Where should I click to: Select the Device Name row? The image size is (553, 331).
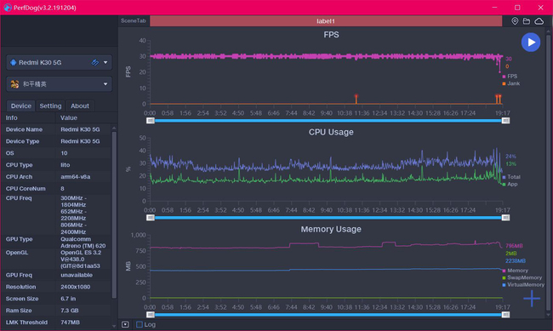pos(56,129)
